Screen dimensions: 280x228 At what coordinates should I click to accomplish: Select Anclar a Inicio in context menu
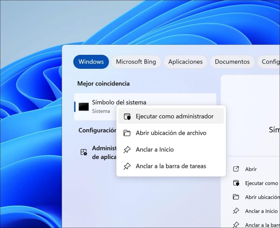171,149
